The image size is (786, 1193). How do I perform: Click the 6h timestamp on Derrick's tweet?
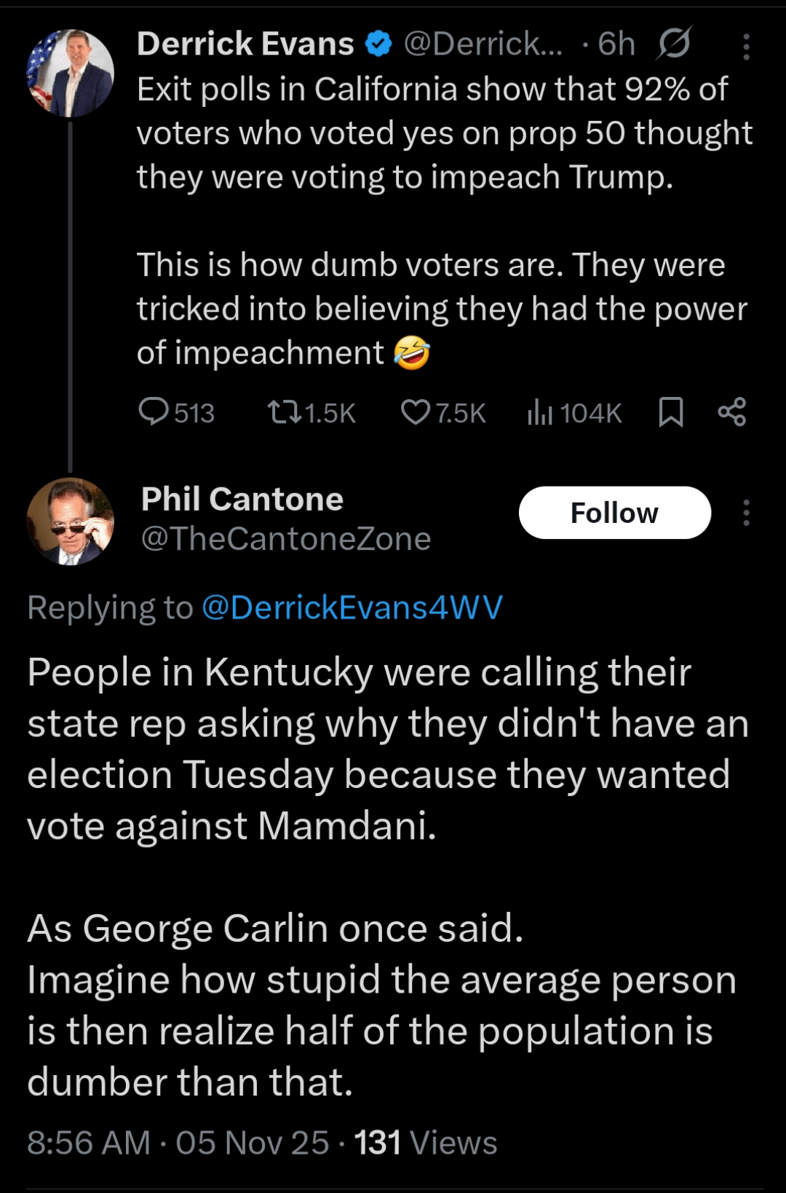(x=616, y=44)
